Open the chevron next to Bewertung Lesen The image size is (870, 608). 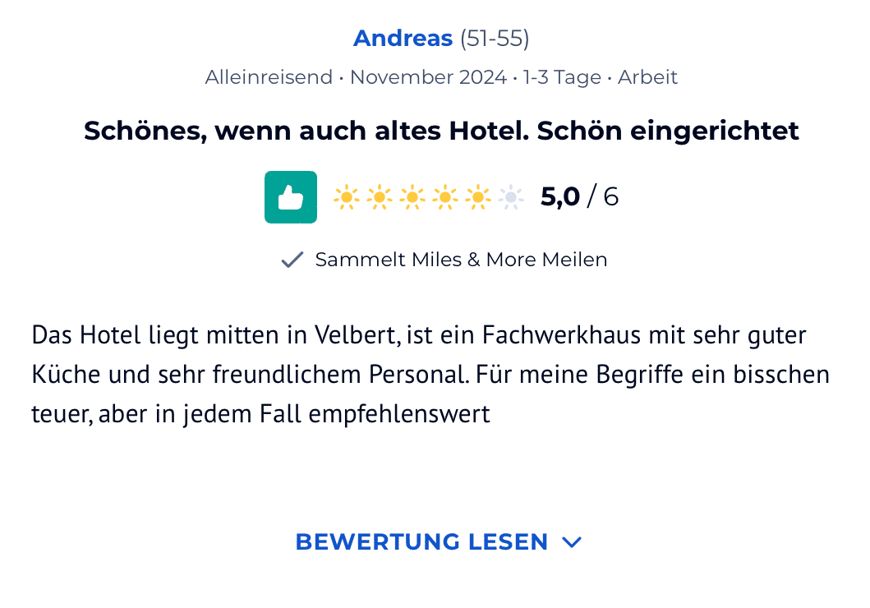point(572,542)
